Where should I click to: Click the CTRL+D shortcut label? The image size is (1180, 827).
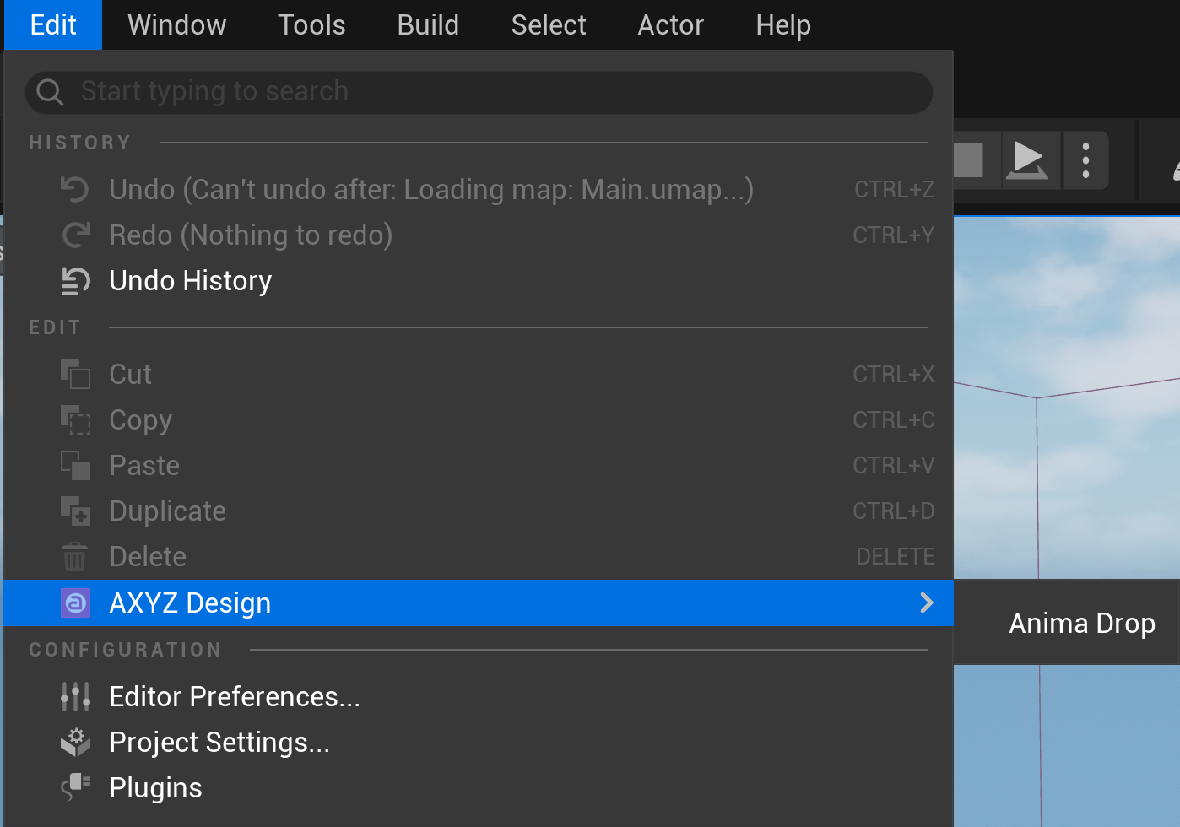coord(894,511)
